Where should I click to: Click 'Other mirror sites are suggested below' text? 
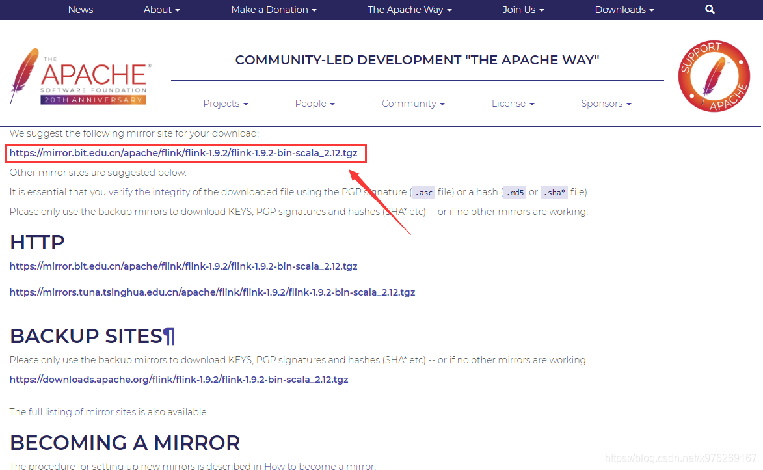(98, 173)
